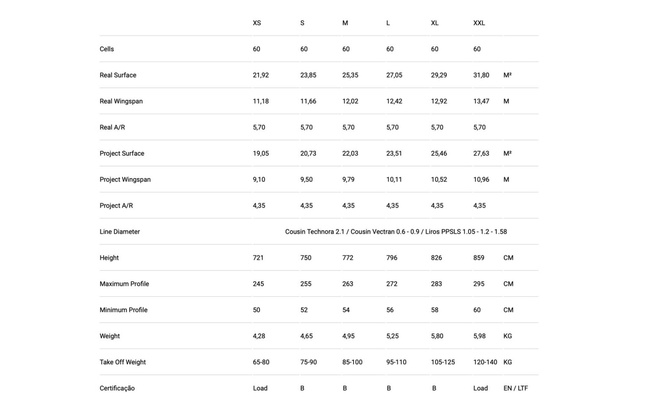Click the Line Diameter row label
Screen dimensions: 647x399
120,232
